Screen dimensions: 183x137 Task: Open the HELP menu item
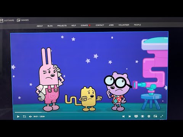point(74,25)
